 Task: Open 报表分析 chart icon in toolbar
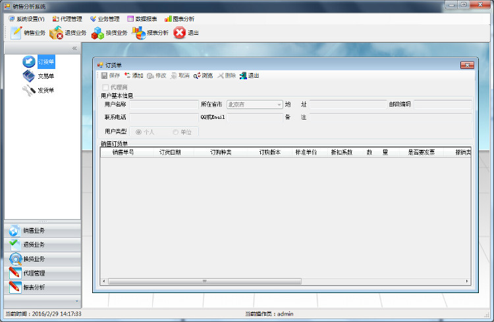(x=138, y=33)
